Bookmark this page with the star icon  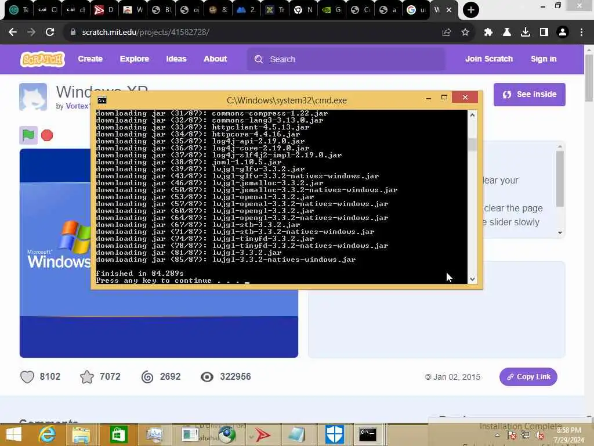coord(465,33)
